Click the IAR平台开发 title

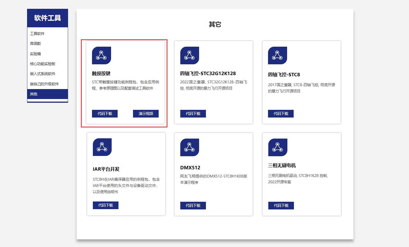(x=106, y=169)
